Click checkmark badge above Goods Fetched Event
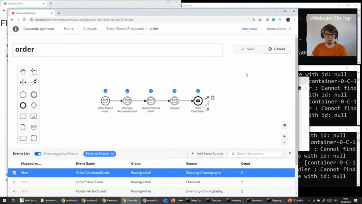Image resolution: width=362 pixels, height=204 pixels. pos(151,91)
